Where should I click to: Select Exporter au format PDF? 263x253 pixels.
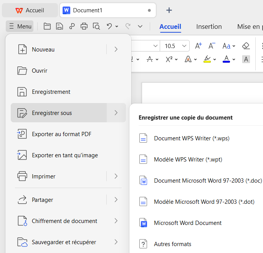pyautogui.click(x=61, y=134)
